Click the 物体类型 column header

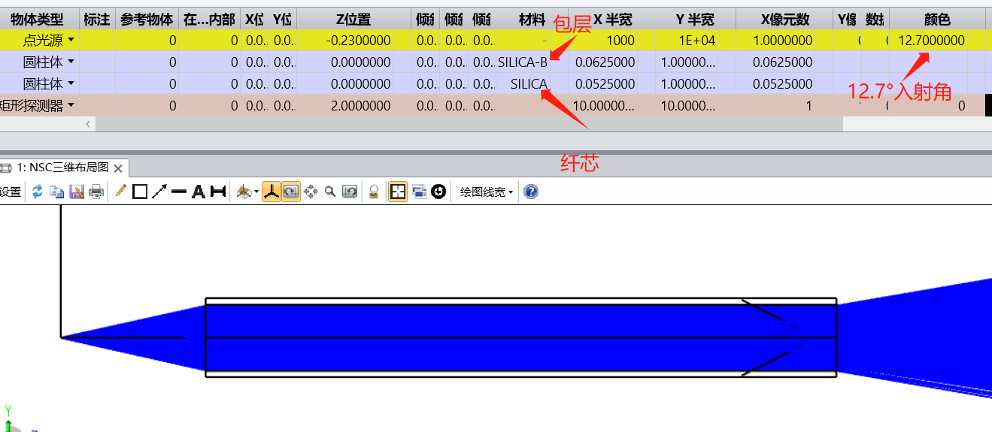click(x=37, y=20)
